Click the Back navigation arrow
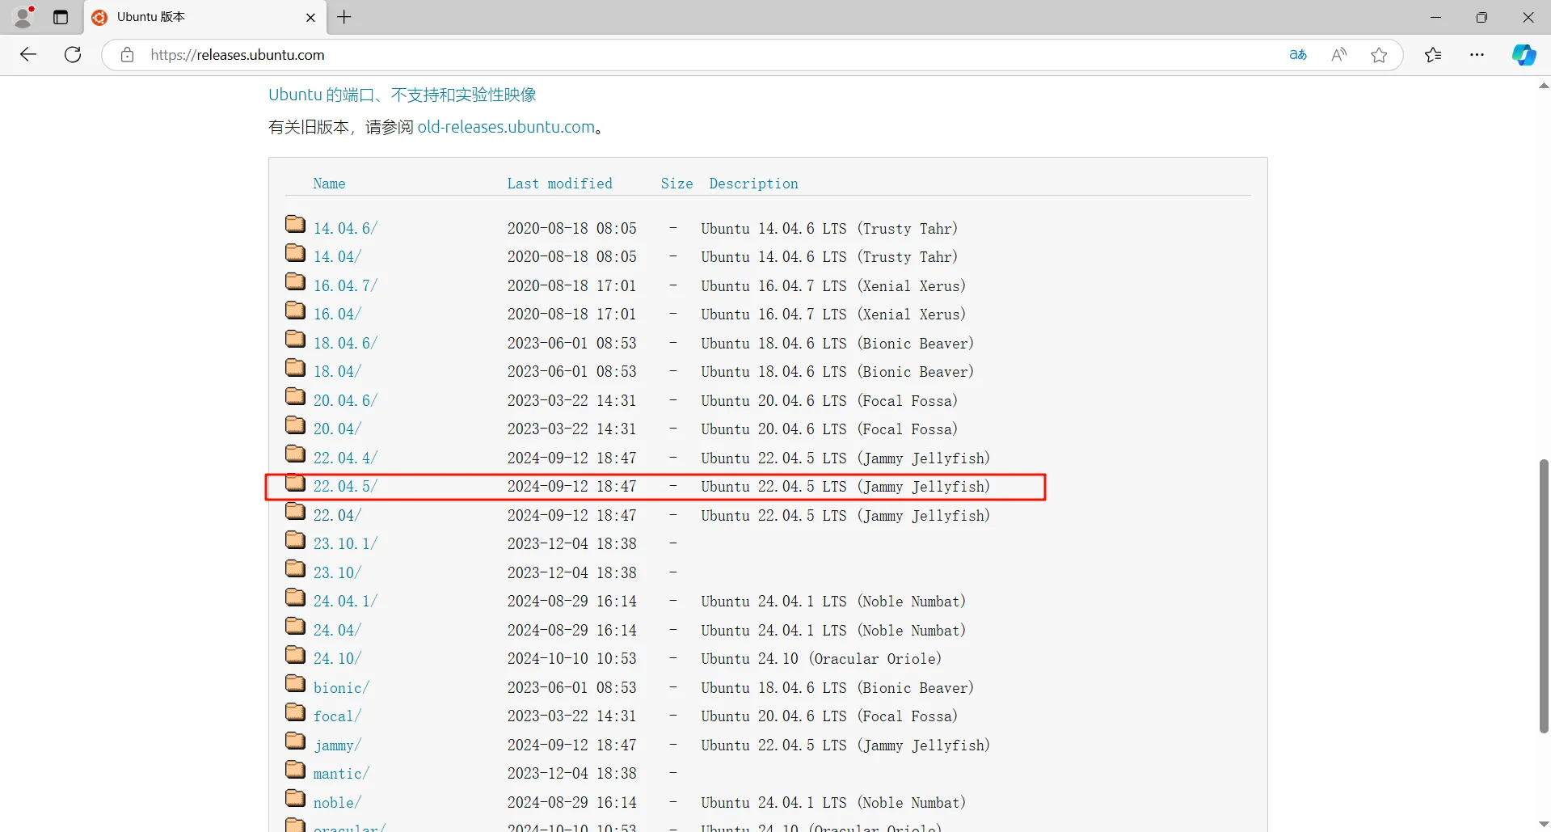The image size is (1551, 832). [28, 54]
